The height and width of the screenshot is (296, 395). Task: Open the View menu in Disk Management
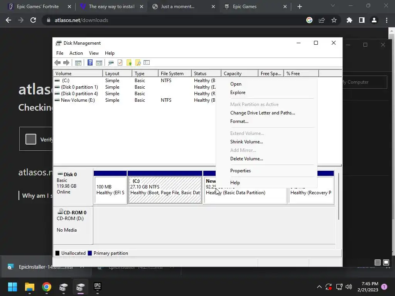click(x=94, y=53)
